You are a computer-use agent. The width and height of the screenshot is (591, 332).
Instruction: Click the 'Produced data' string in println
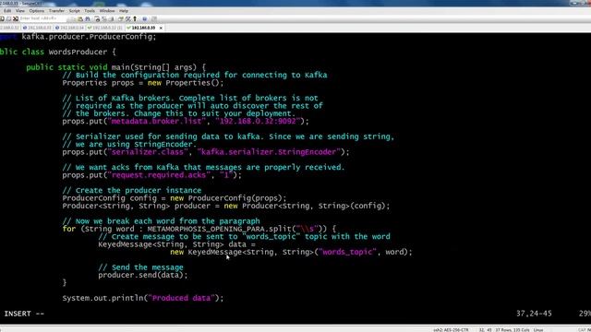(x=181, y=298)
